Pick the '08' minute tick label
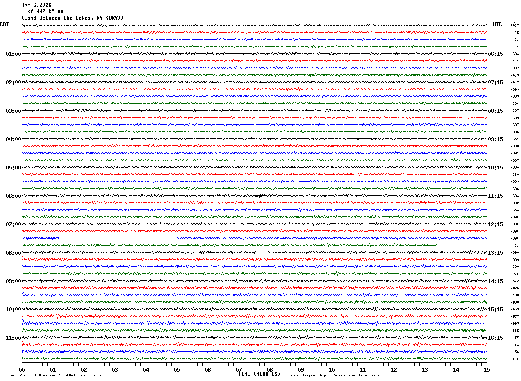 270,369
